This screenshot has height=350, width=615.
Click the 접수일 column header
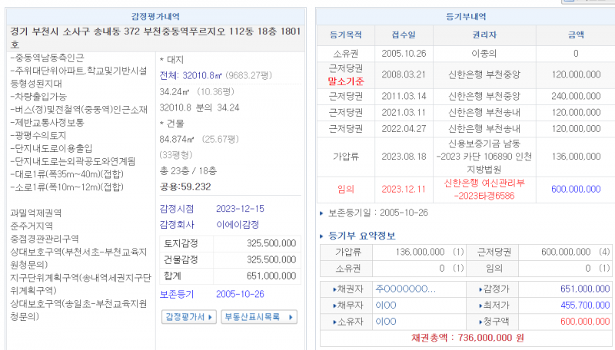tap(404, 35)
